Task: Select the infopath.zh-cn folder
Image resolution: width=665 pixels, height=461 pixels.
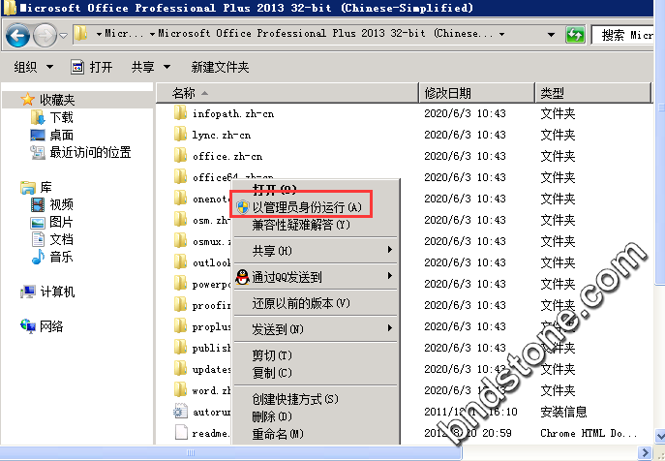Action: 232,113
